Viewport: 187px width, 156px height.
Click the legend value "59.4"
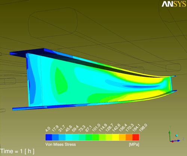(x=75, y=129)
